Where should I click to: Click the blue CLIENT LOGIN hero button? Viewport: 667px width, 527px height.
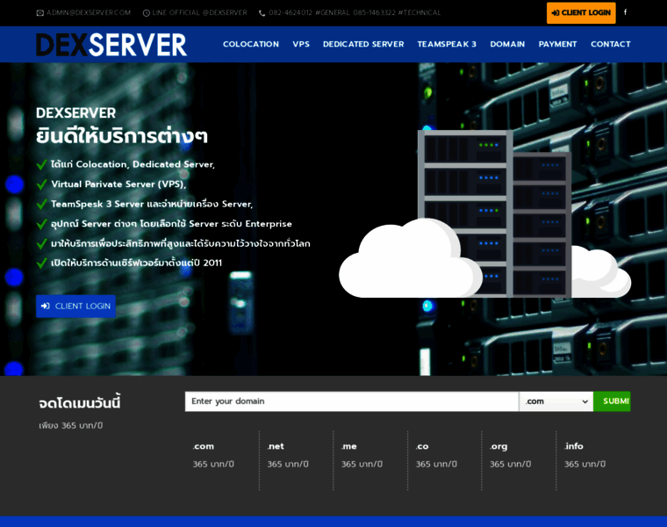click(75, 306)
